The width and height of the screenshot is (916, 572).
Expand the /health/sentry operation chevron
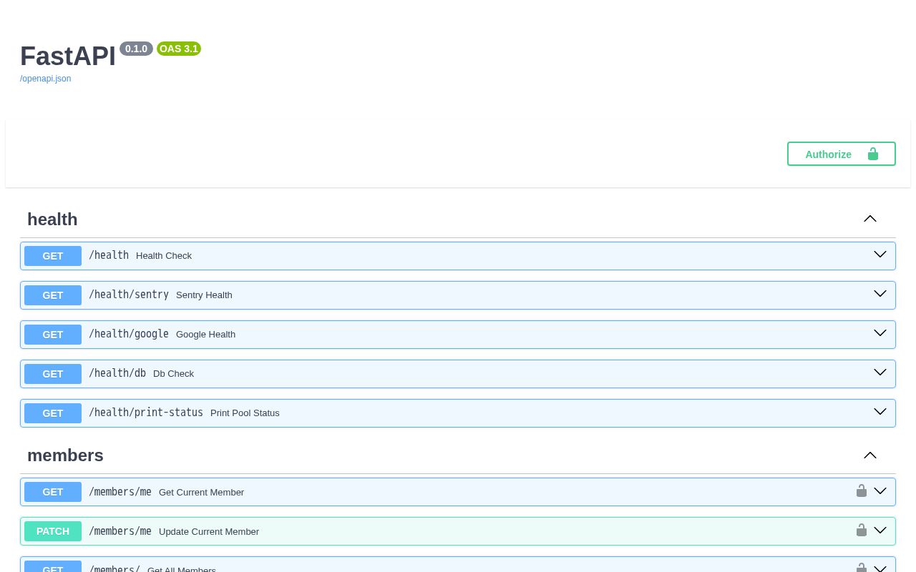click(880, 294)
